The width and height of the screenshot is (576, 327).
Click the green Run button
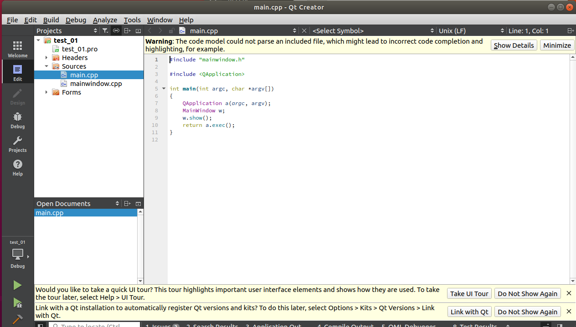(17, 285)
